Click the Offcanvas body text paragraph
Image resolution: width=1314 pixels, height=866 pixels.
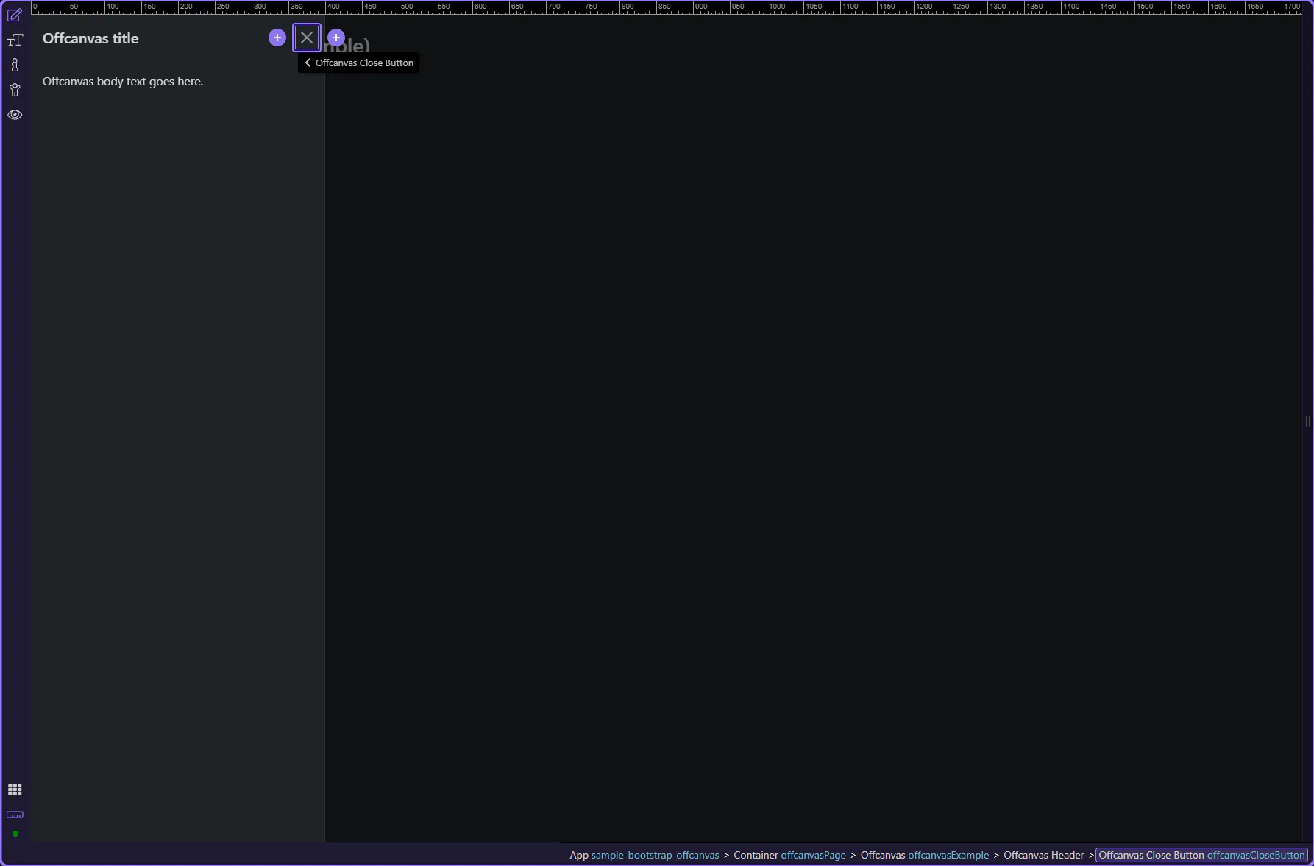click(123, 82)
